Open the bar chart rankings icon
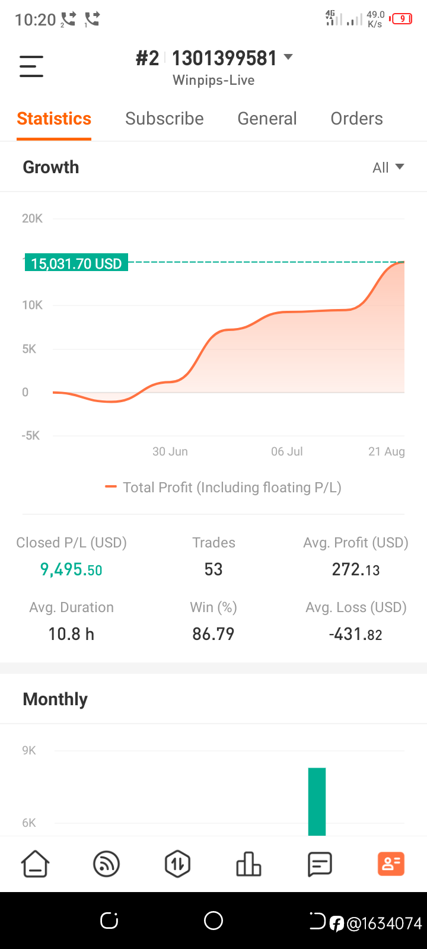This screenshot has height=949, width=427. coord(248,864)
